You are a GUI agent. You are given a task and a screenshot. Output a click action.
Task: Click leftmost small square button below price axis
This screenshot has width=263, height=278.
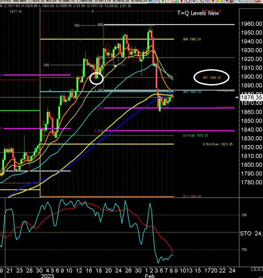(253, 269)
